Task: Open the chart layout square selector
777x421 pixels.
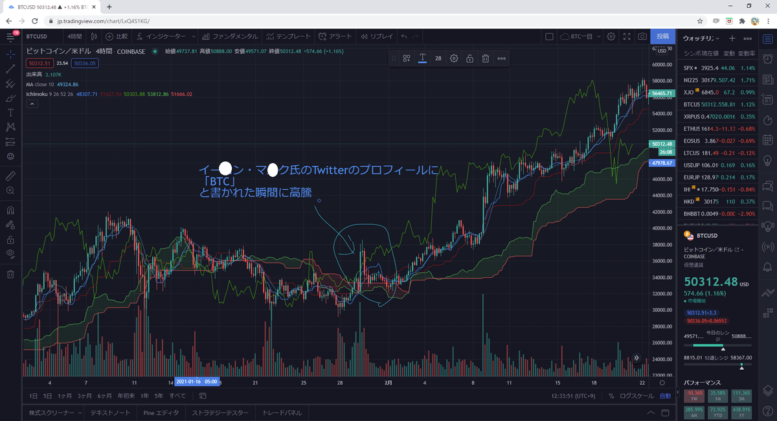Action: coord(549,37)
